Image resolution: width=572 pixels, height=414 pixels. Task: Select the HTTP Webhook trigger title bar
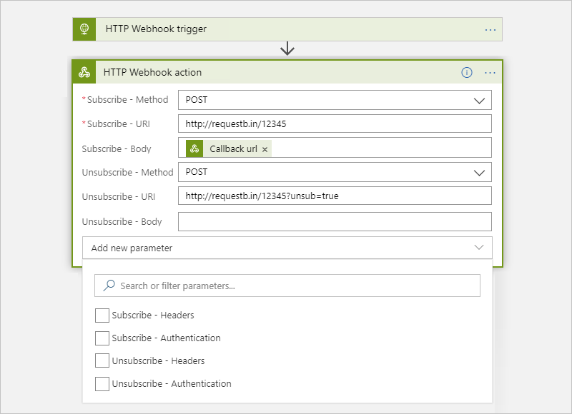click(286, 29)
